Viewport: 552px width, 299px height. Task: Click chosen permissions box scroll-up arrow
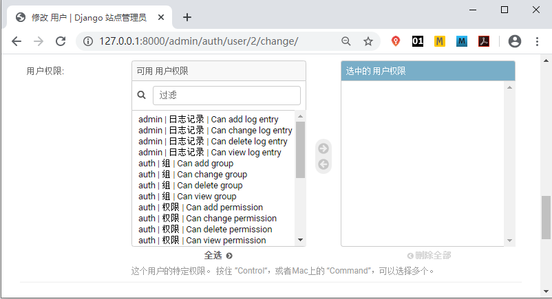point(509,87)
